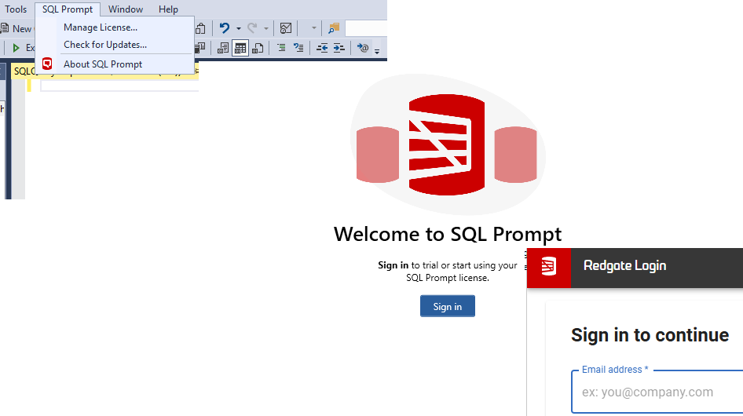The width and height of the screenshot is (743, 416).
Task: Open the Window menu
Action: (126, 9)
